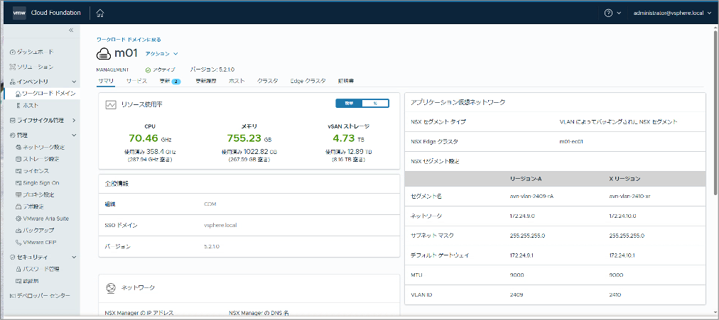Click the ホスト host icon in the sidebar
Screen dimensions: 719x320
coord(18,105)
